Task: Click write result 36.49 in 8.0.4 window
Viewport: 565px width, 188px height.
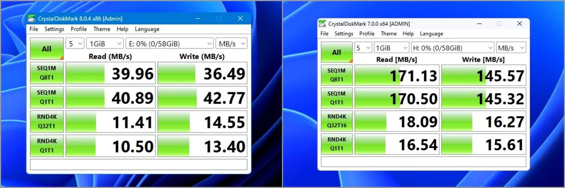Action: click(202, 73)
